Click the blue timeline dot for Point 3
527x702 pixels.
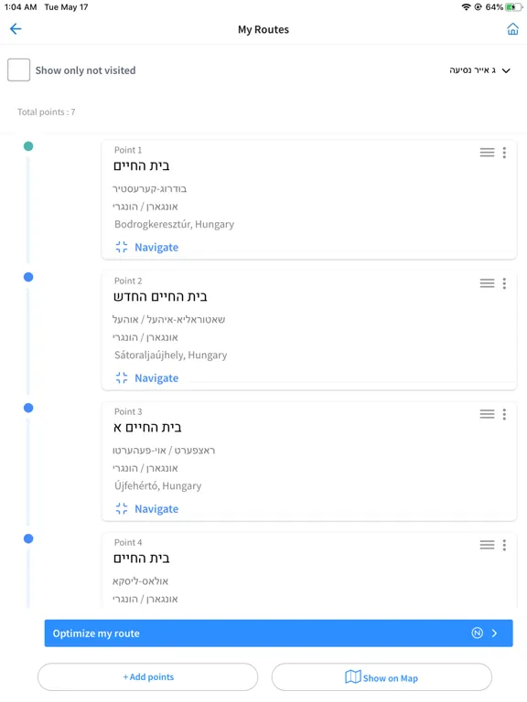coord(28,408)
